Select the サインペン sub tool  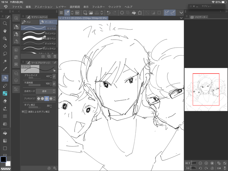pos(38,33)
